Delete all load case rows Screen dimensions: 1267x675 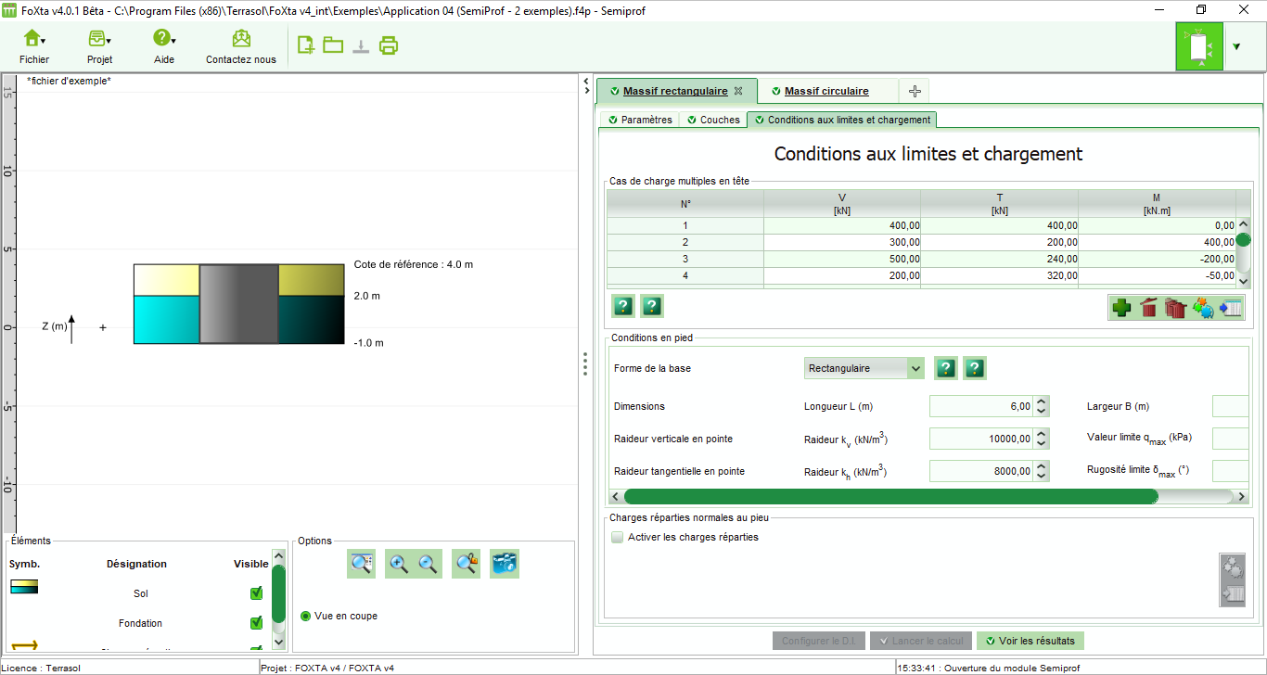coord(1175,308)
